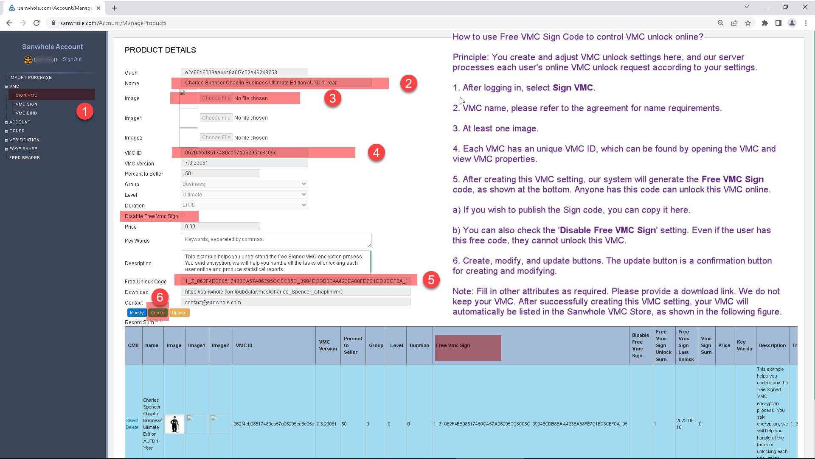Open the browser extensions puzzle icon

tap(764, 23)
